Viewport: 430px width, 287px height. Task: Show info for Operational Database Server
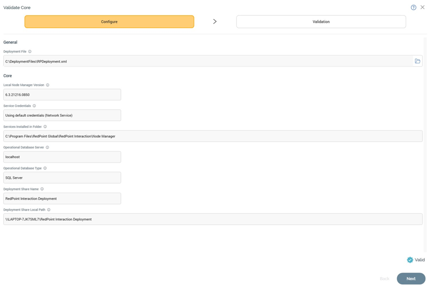47,147
